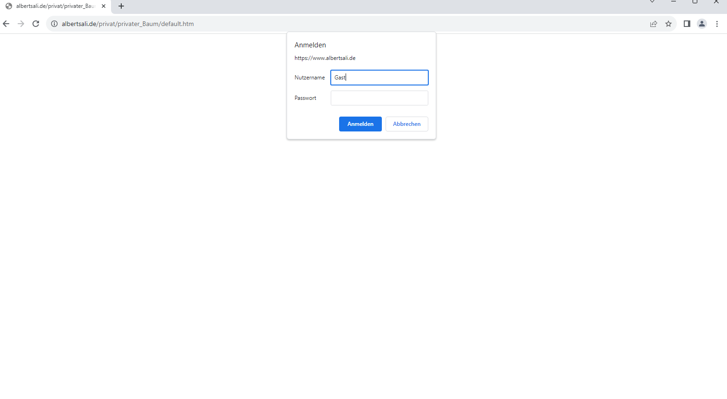727x399 pixels.
Task: Click the forward navigation arrow
Action: pos(21,24)
